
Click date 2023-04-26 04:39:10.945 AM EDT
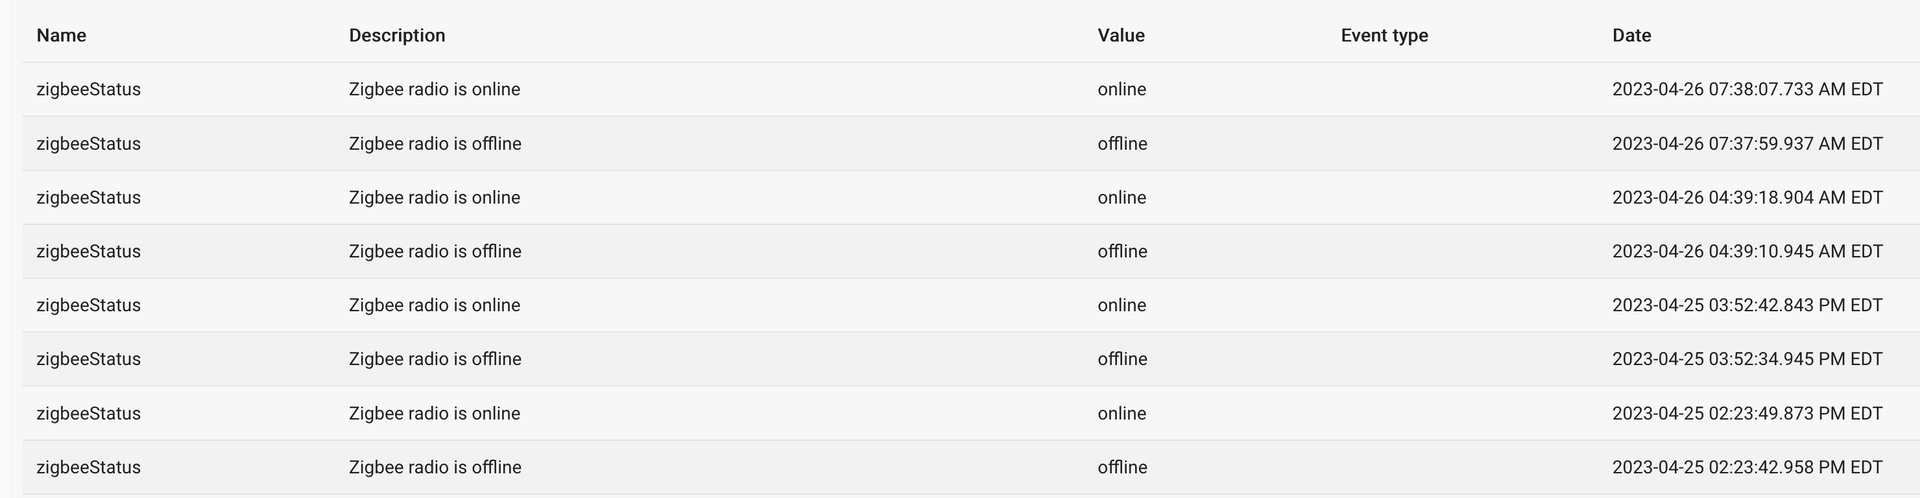[1747, 251]
